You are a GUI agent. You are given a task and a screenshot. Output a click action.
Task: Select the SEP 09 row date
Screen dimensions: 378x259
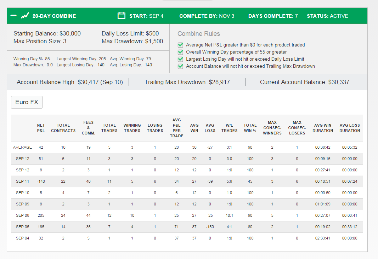[x=22, y=204]
